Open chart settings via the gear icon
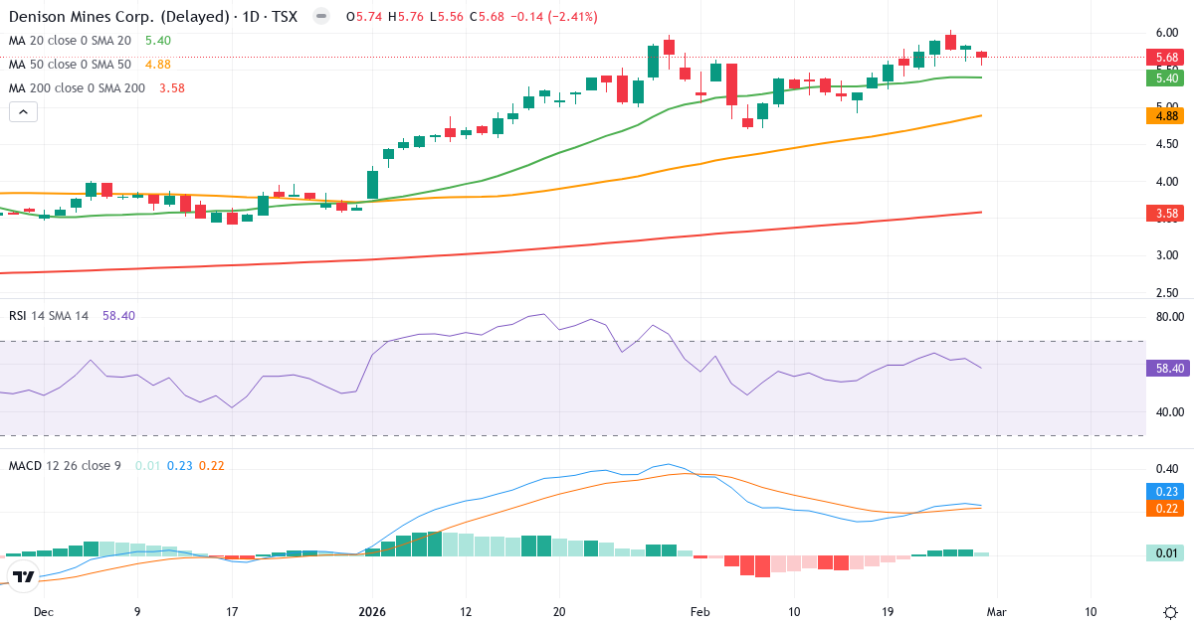Screen dimensions: 1194x626 (x=1172, y=612)
